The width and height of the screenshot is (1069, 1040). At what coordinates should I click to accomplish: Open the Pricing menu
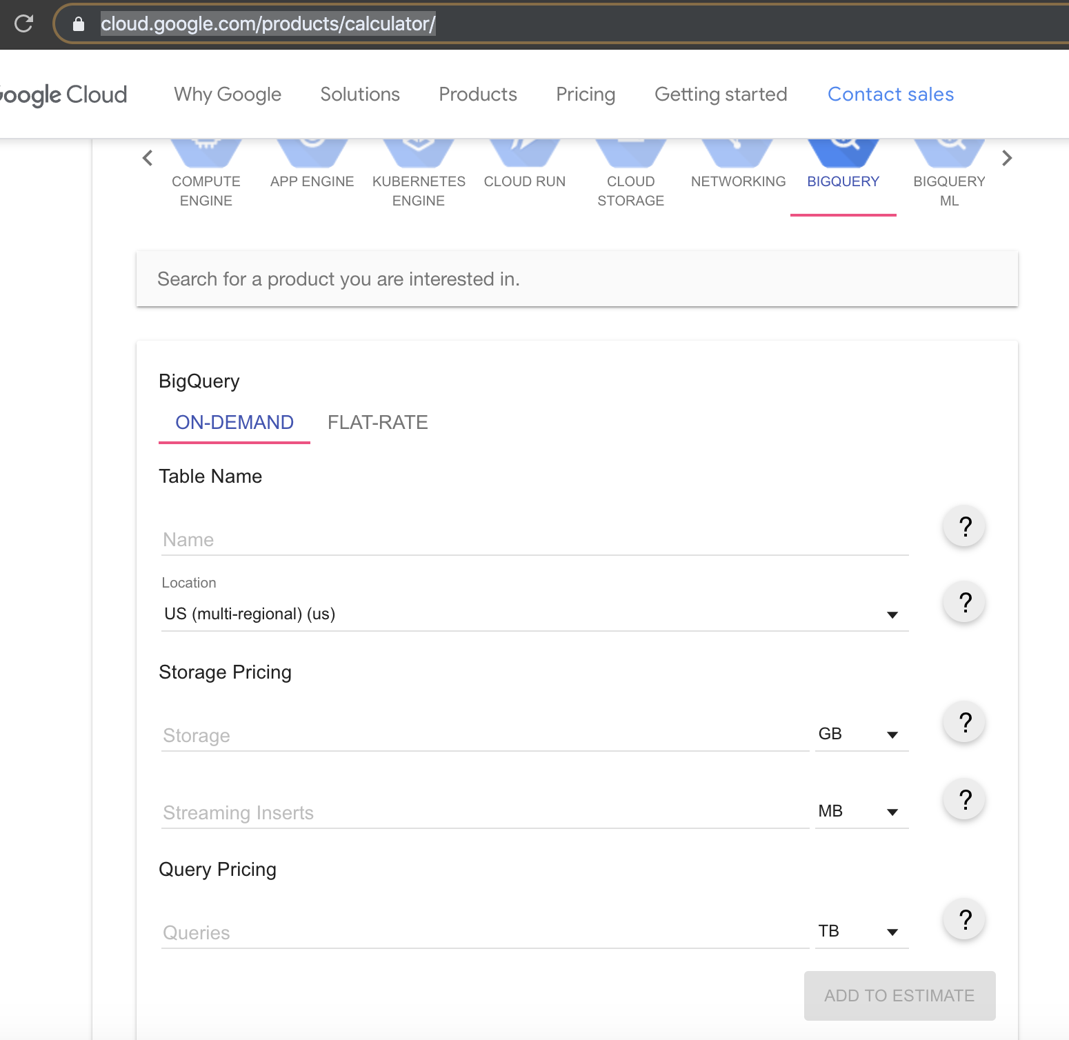coord(586,94)
